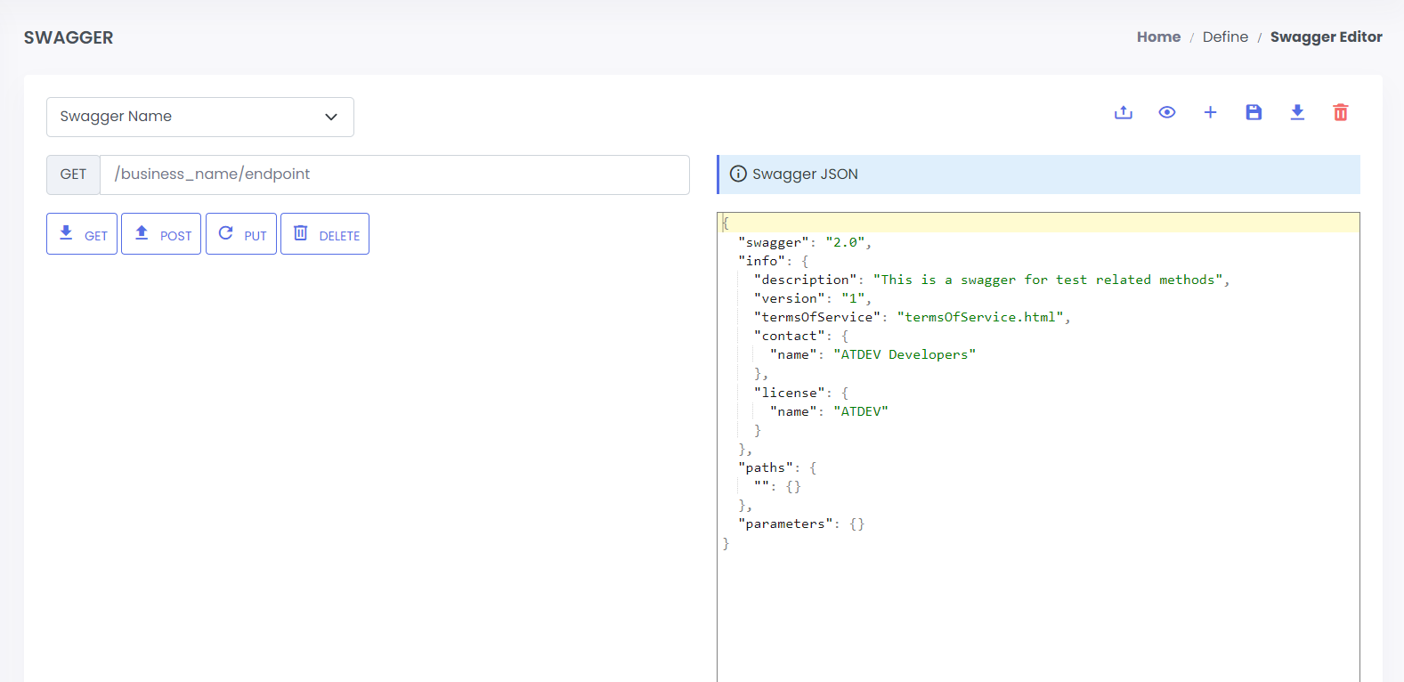Click the "ATDEV Developers" contact name value

click(905, 354)
